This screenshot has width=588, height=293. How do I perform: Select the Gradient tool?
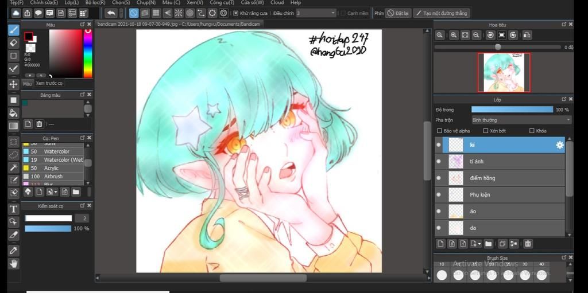tap(14, 126)
